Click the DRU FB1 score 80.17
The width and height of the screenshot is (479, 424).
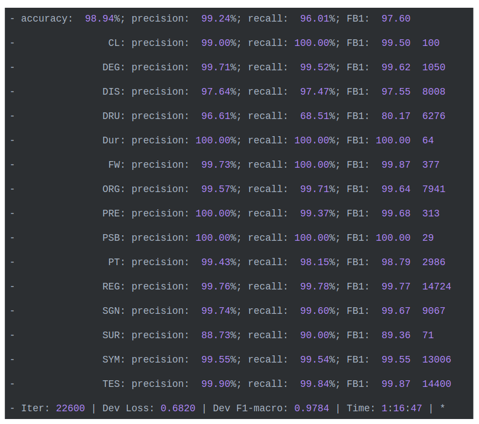396,116
